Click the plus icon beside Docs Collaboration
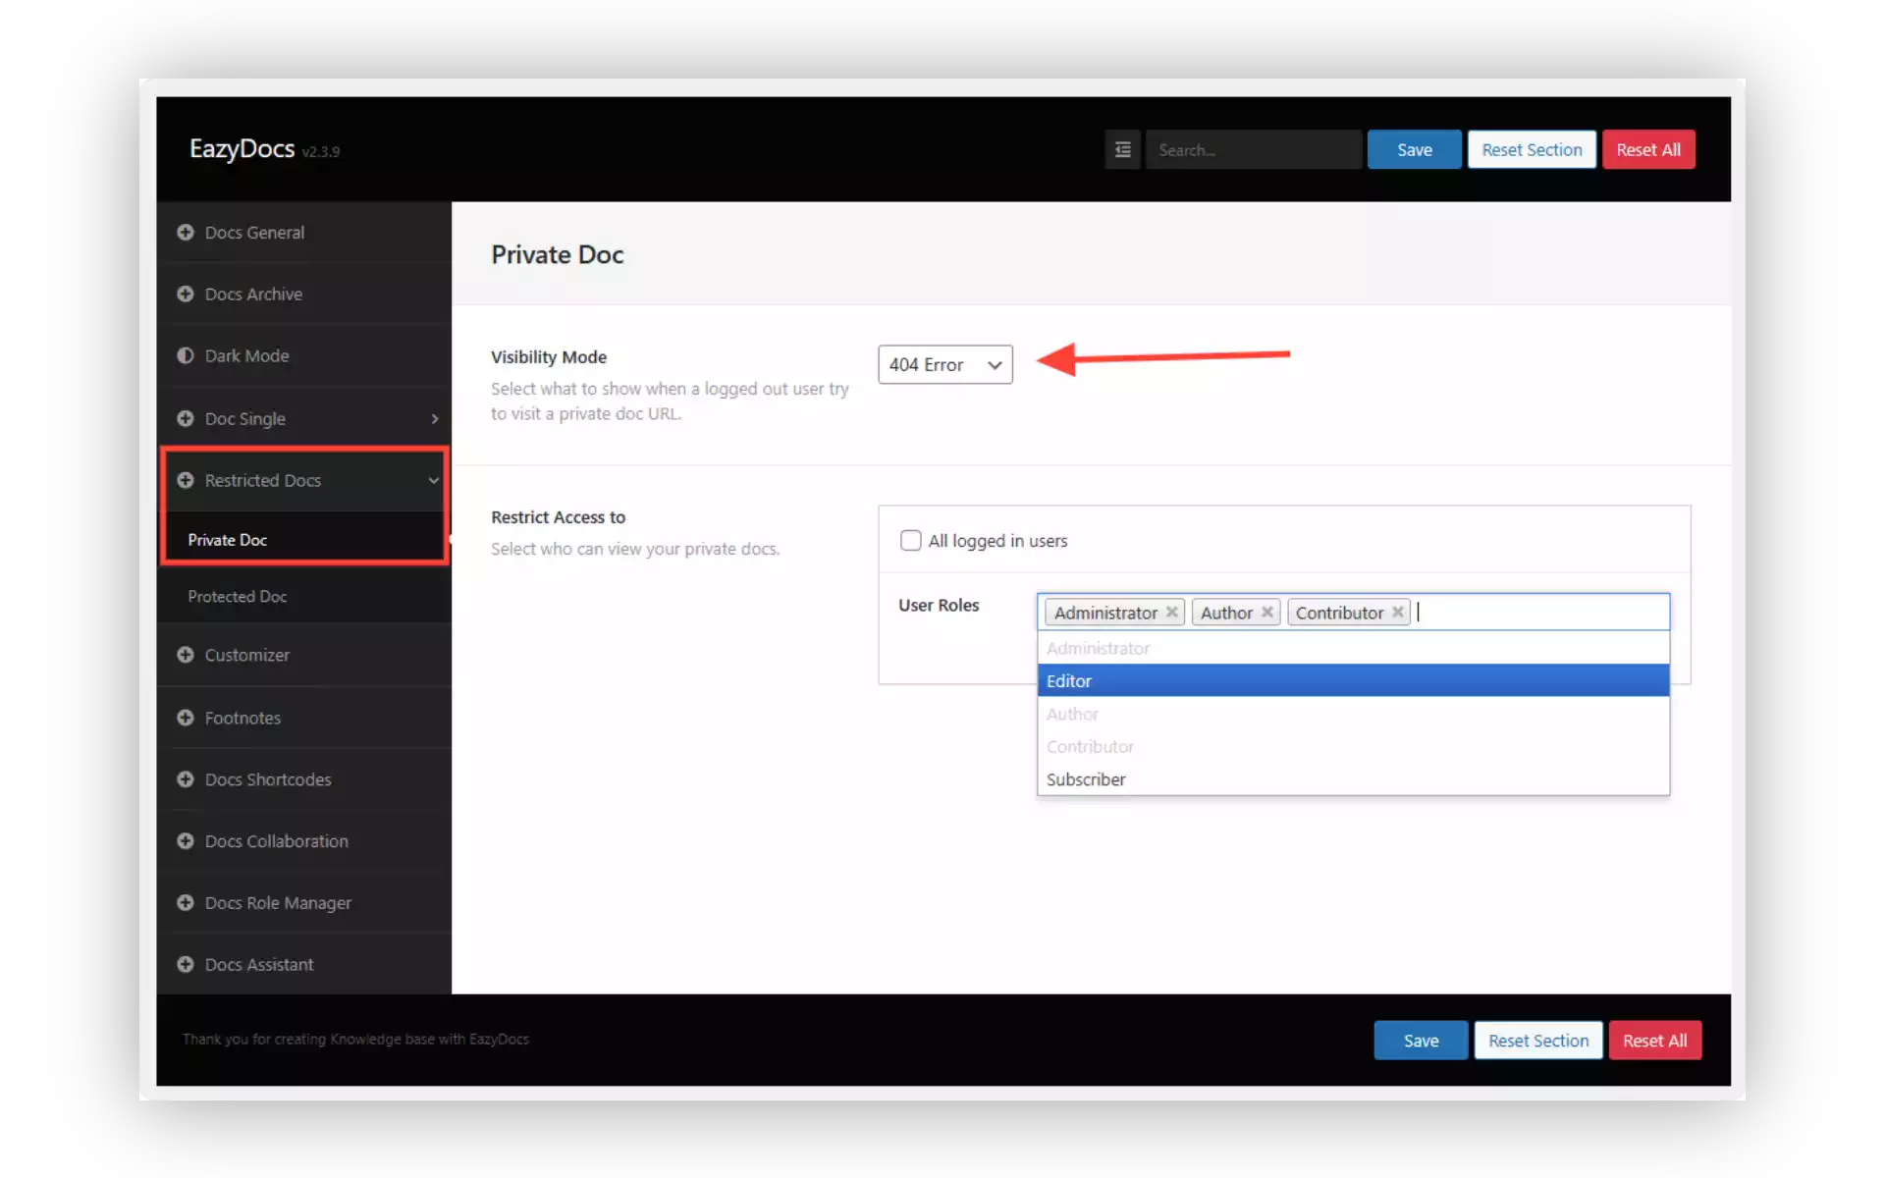 point(187,841)
